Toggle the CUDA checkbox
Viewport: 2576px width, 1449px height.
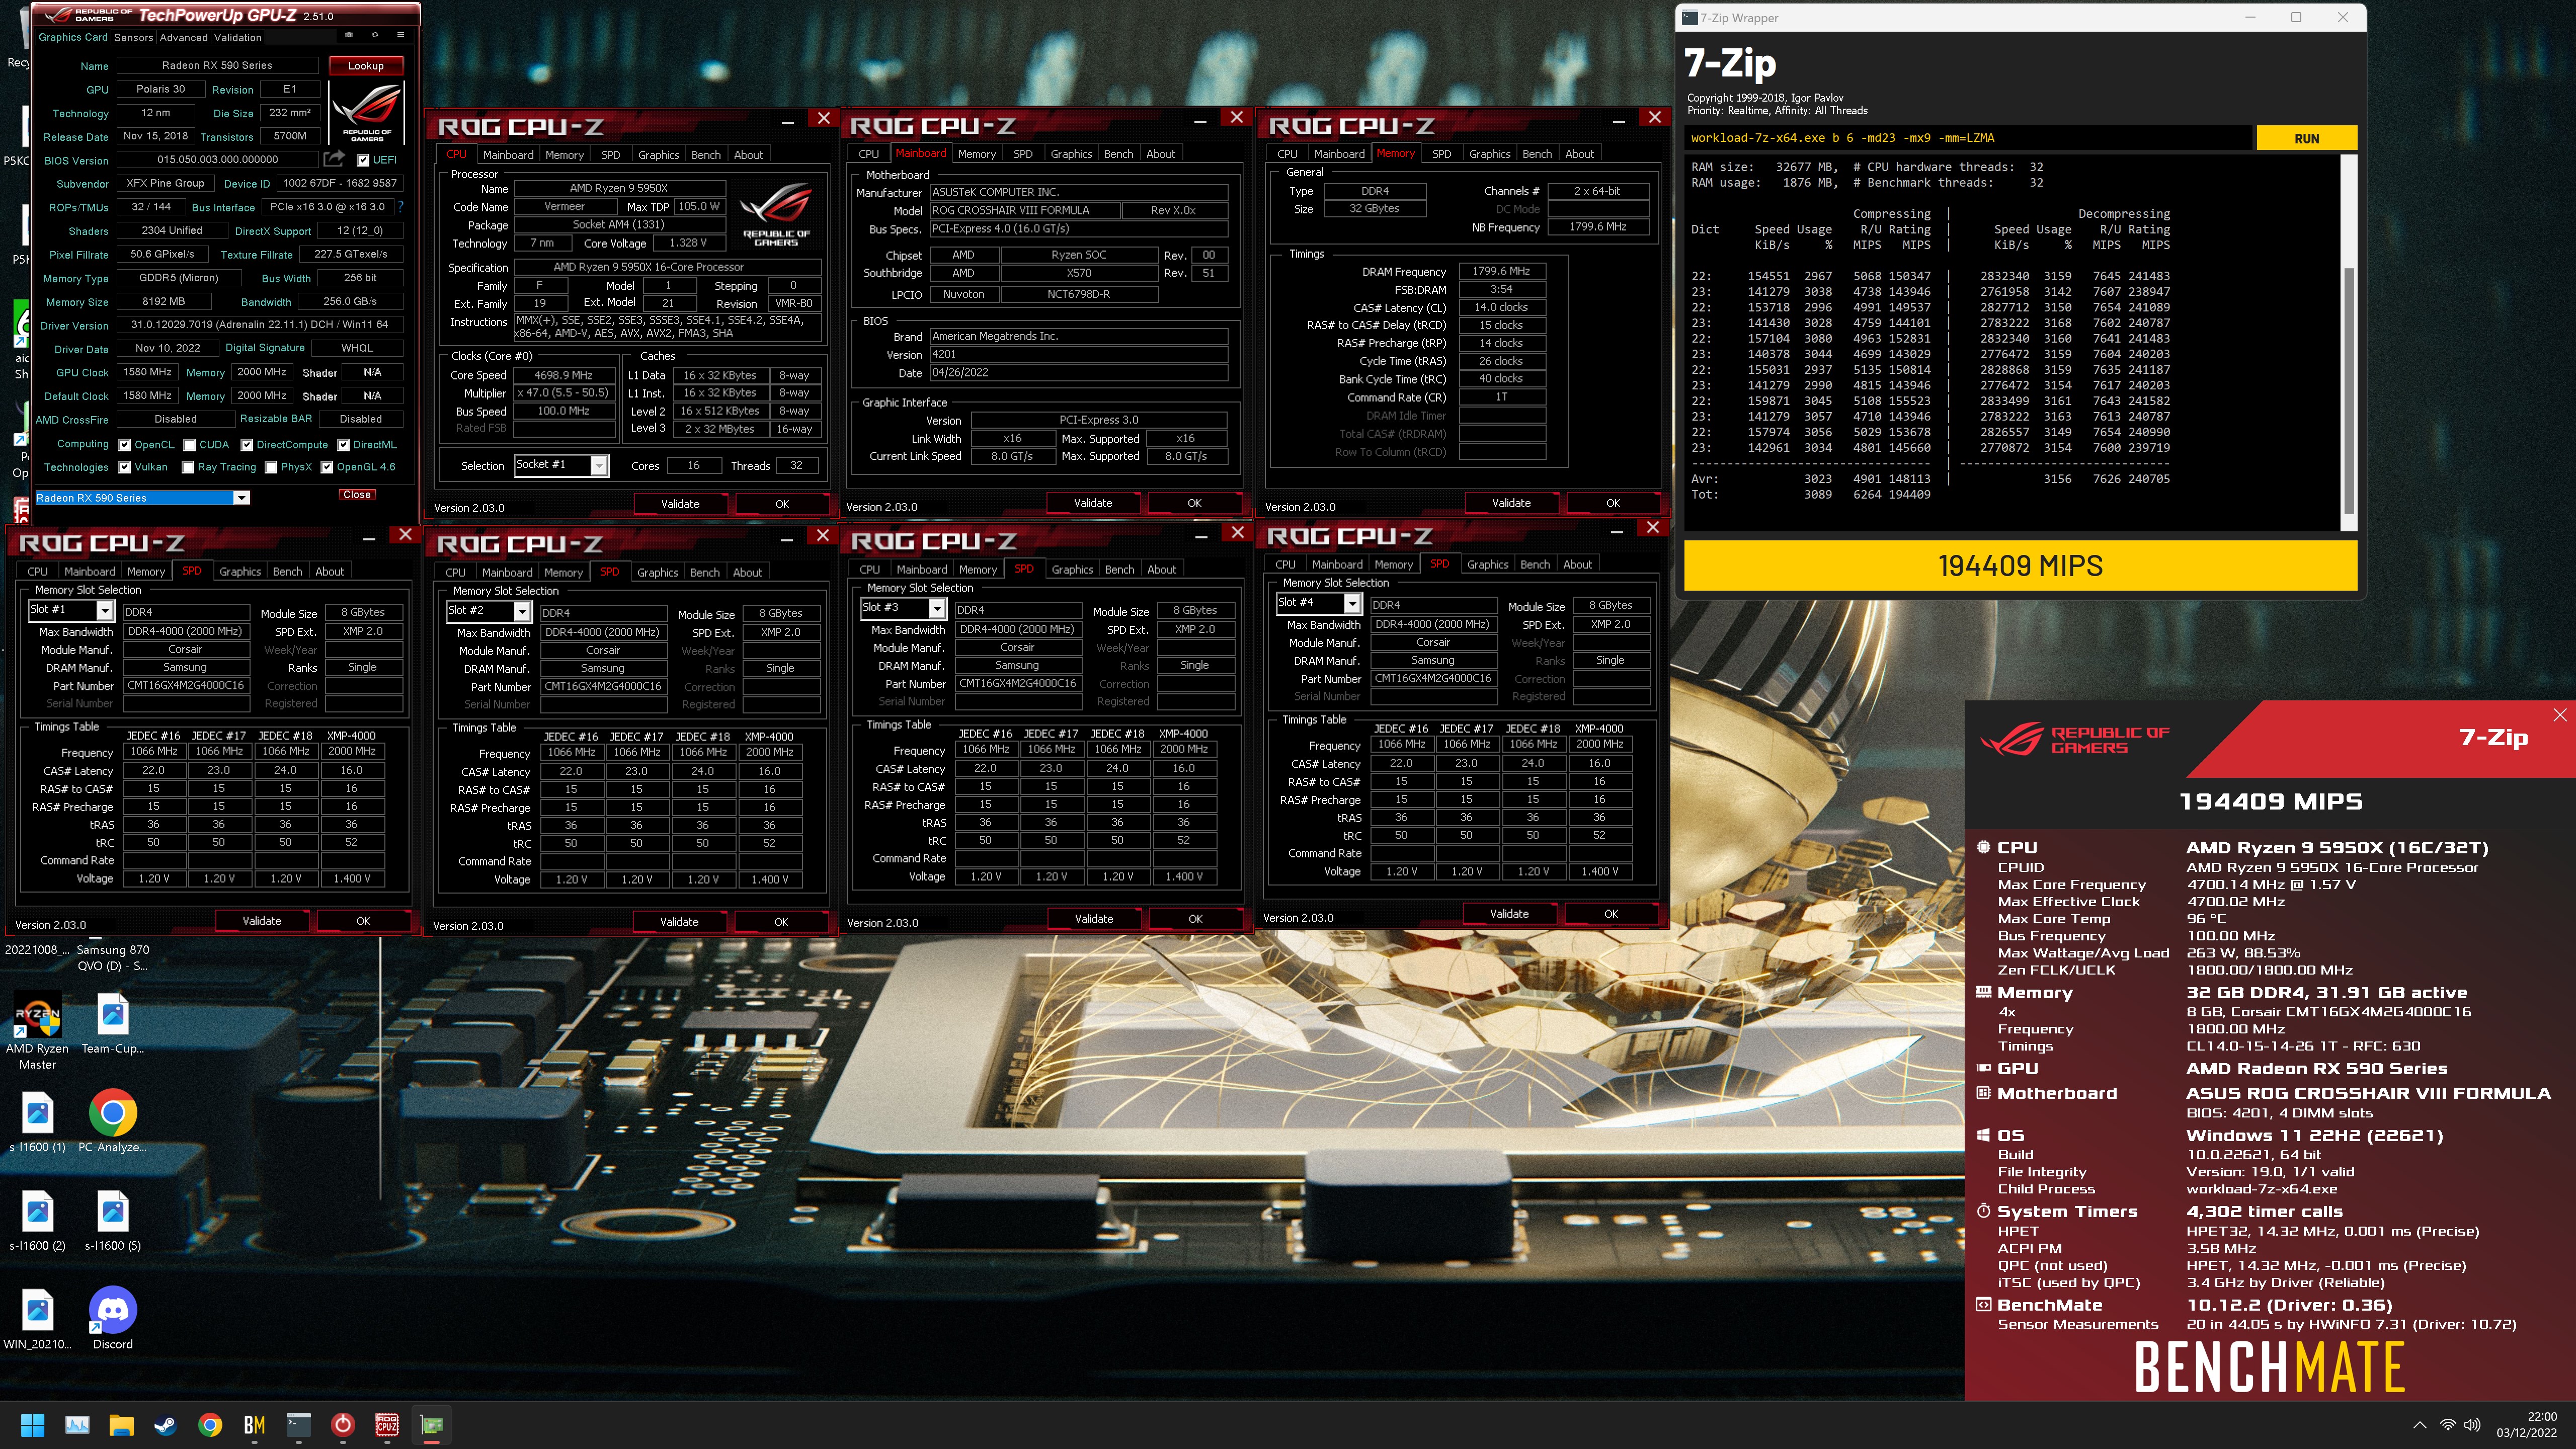pyautogui.click(x=189, y=445)
